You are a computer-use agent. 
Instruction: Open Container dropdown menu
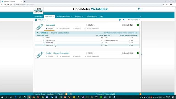[x=50, y=16]
